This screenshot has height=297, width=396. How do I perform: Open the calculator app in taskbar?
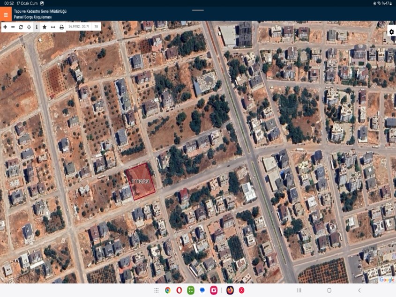pyautogui.click(x=191, y=290)
